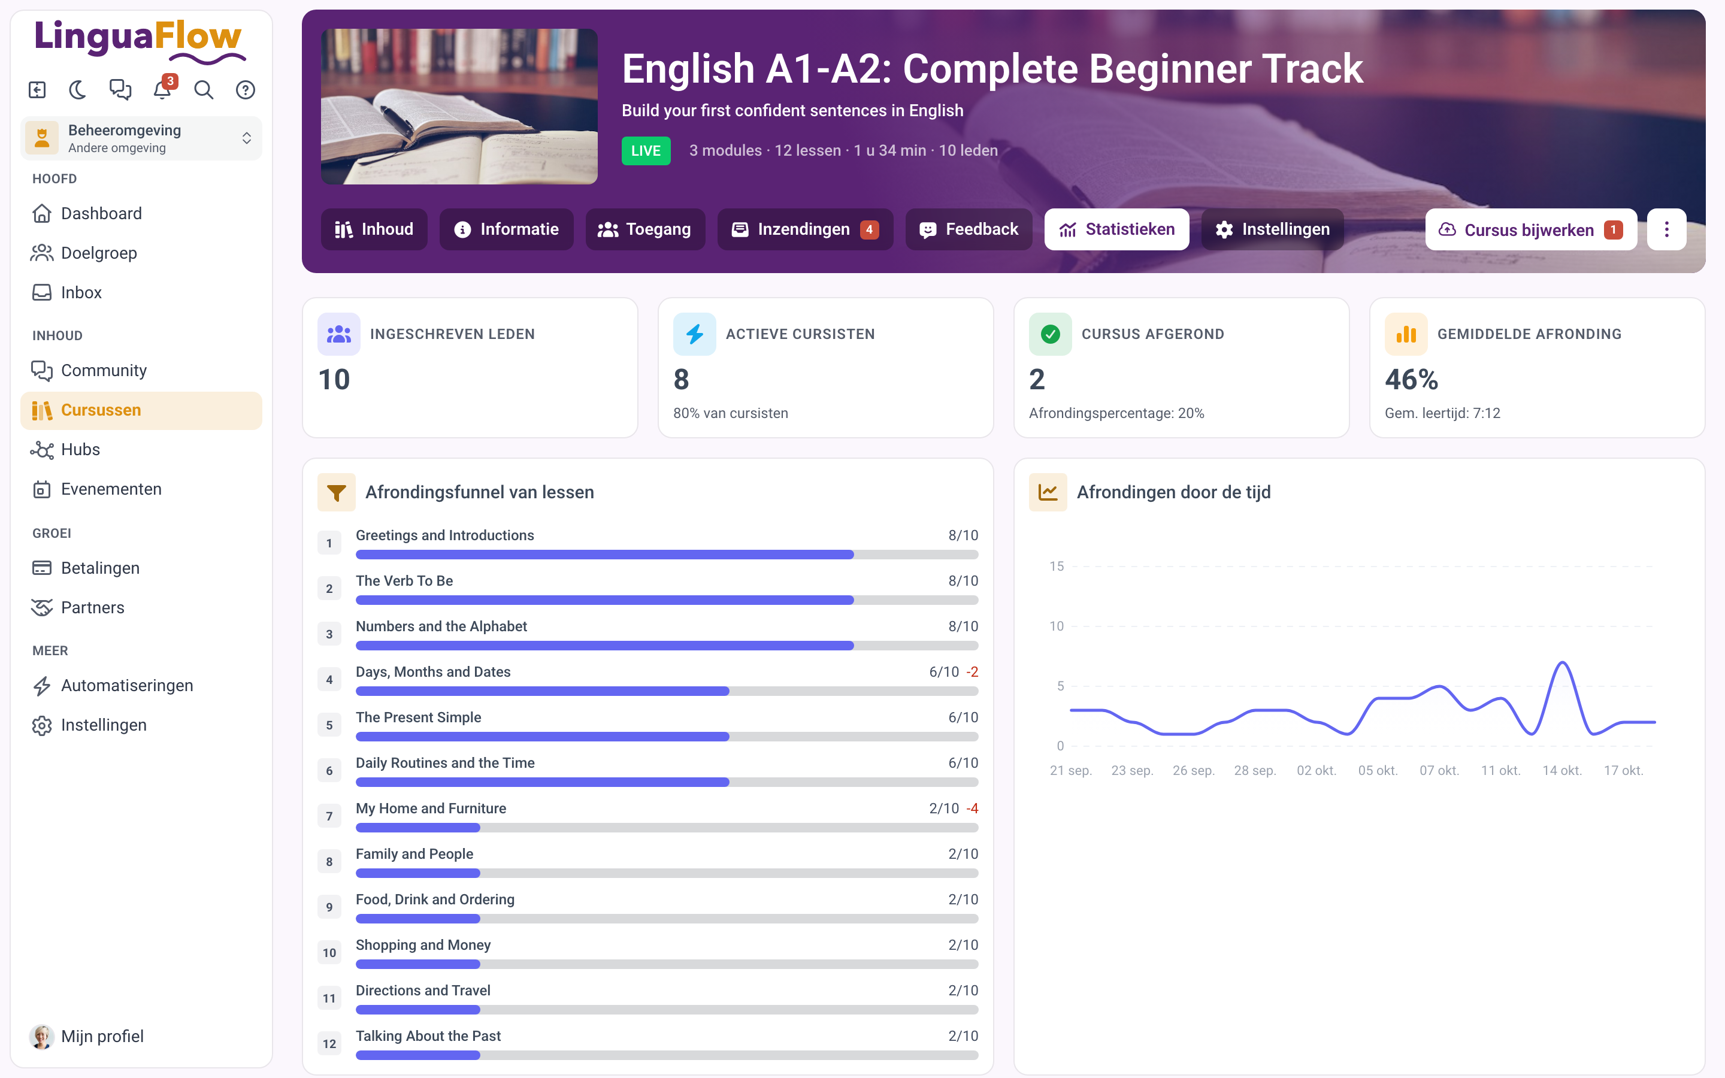
Task: Open the chat messages icon
Action: point(120,90)
